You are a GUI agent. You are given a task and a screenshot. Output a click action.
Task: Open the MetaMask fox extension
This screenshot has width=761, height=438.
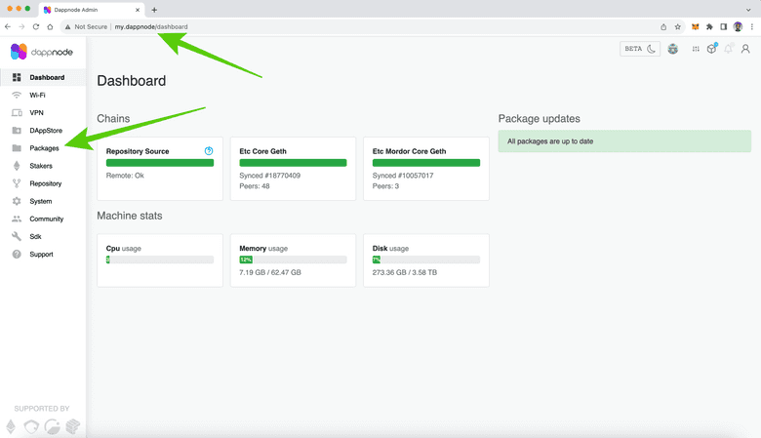[x=696, y=26]
